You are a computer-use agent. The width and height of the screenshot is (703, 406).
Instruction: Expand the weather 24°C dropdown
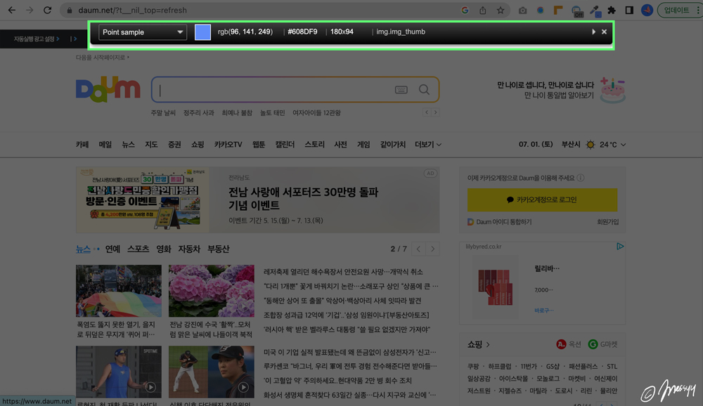[612, 144]
